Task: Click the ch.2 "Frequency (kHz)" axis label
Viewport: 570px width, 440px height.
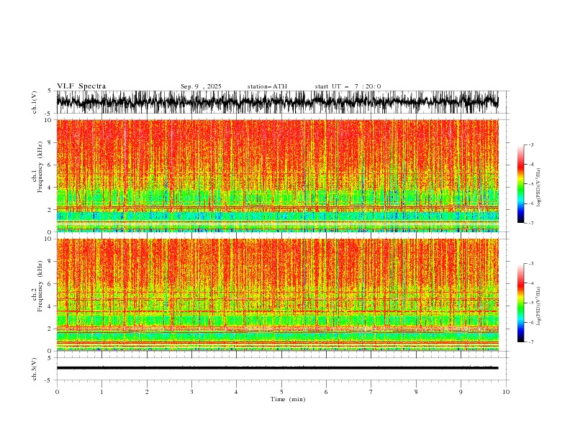Action: click(x=40, y=286)
